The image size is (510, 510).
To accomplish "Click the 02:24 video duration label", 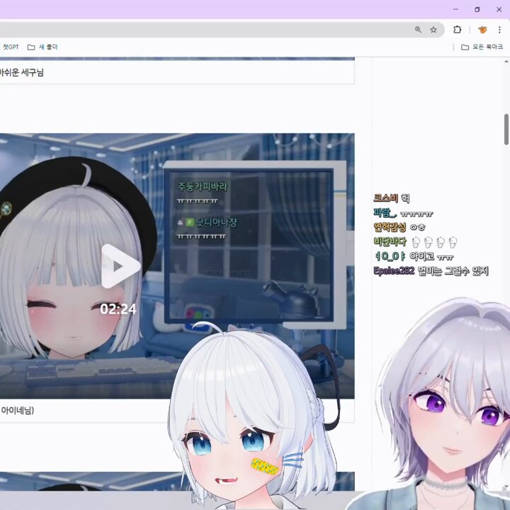I will [118, 309].
